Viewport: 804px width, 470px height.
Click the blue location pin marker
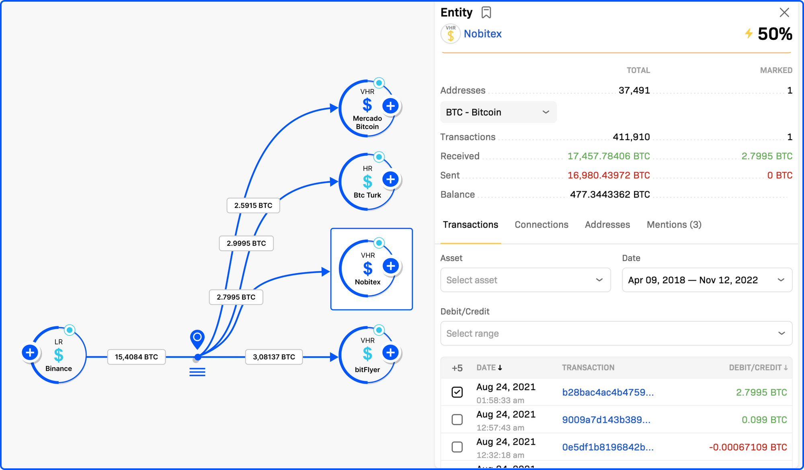[197, 338]
